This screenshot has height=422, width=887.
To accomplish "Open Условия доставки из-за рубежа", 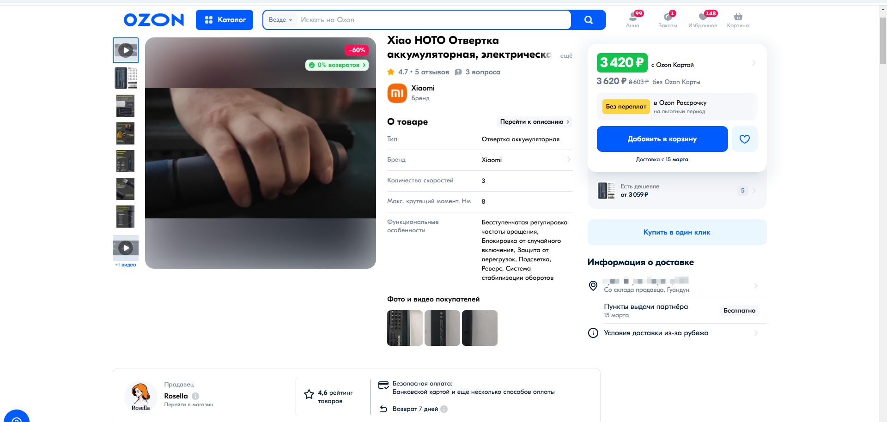I will pos(656,333).
